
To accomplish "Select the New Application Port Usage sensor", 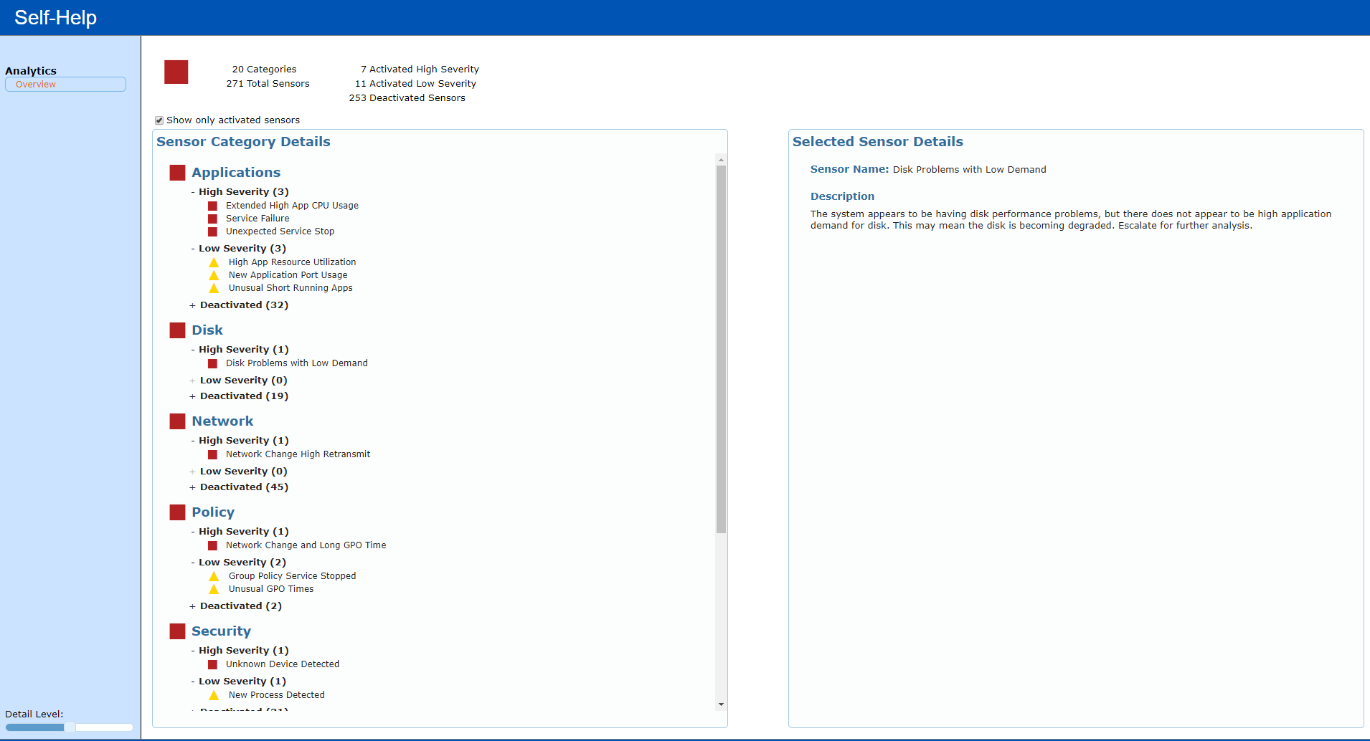I will click(288, 275).
